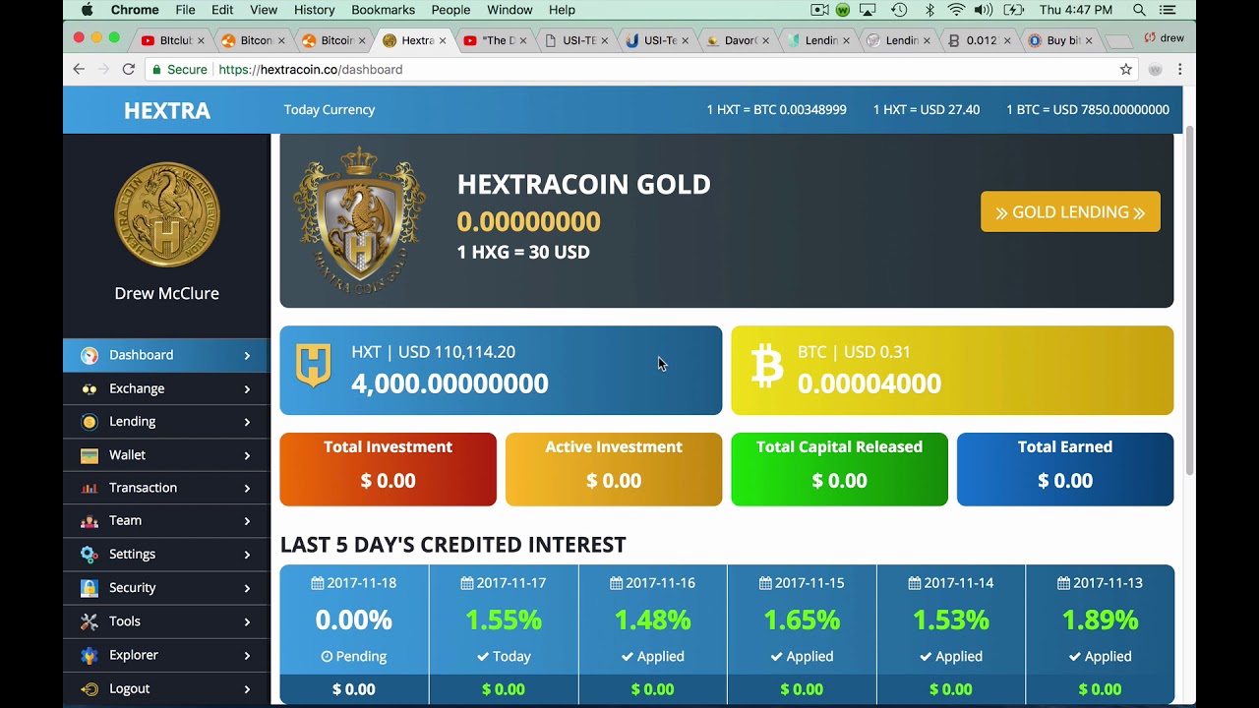Expand the Settings menu chevron
Viewport: 1259px width, 708px height.
coord(247,556)
